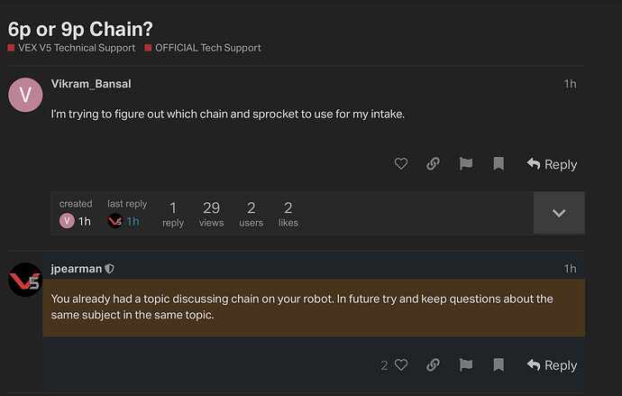The image size is (622, 396).
Task: Flag jpearman's reply
Action: click(x=465, y=365)
